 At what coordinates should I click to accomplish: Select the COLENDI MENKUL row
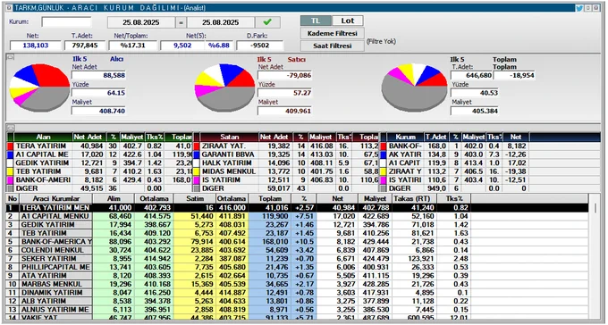coord(297,250)
